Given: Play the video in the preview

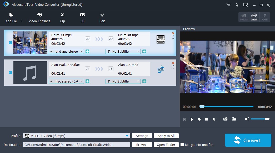Looking at the screenshot, I should 192,119.
